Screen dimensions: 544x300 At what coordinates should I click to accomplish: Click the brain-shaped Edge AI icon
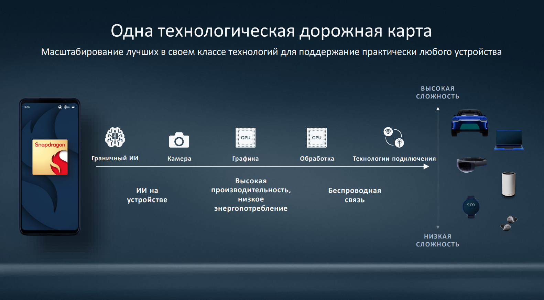(115, 137)
